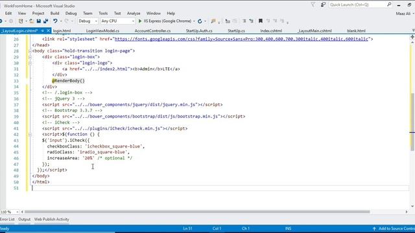Switch to the _LayoutMain.cshtml tab
Image resolution: width=415 pixels, height=233 pixels.
pyautogui.click(x=314, y=31)
